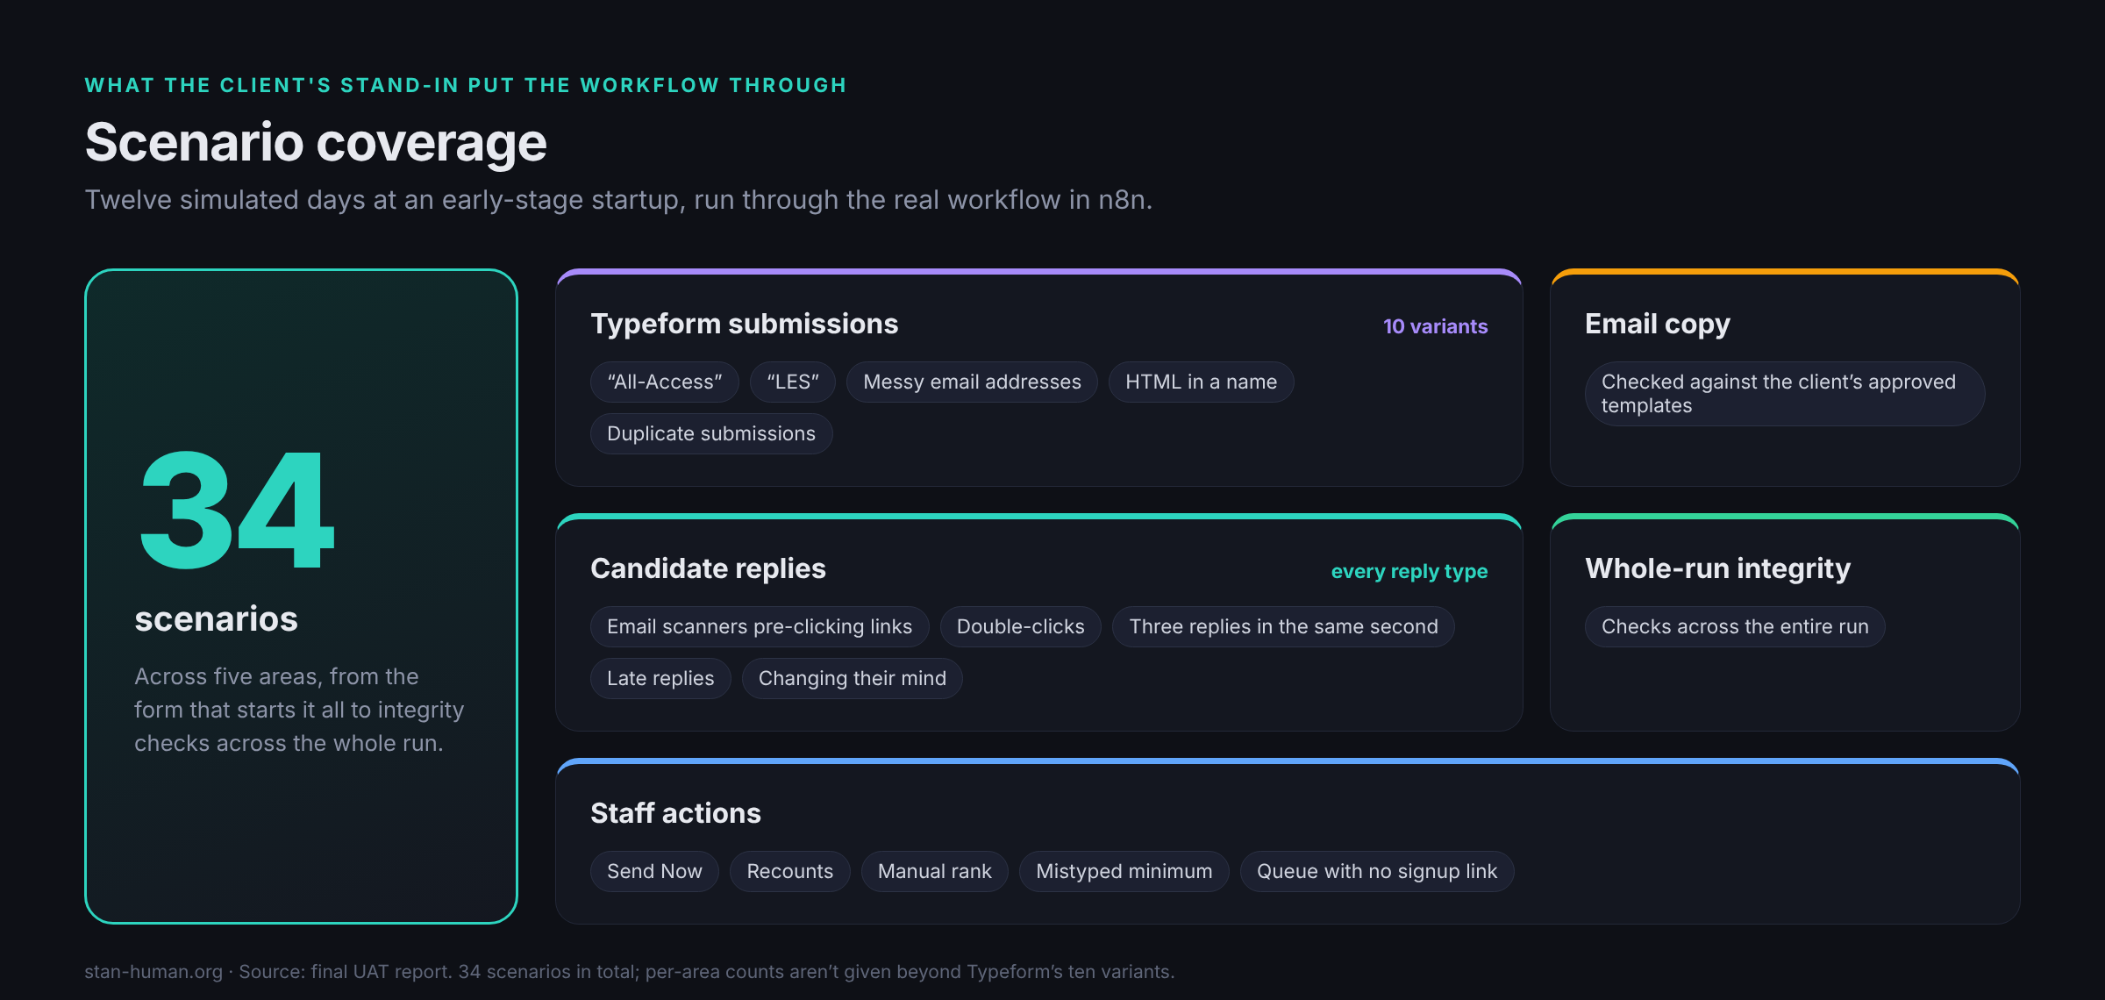Click the Staff actions heading
Screen dimensions: 2105x1000
[x=675, y=813]
